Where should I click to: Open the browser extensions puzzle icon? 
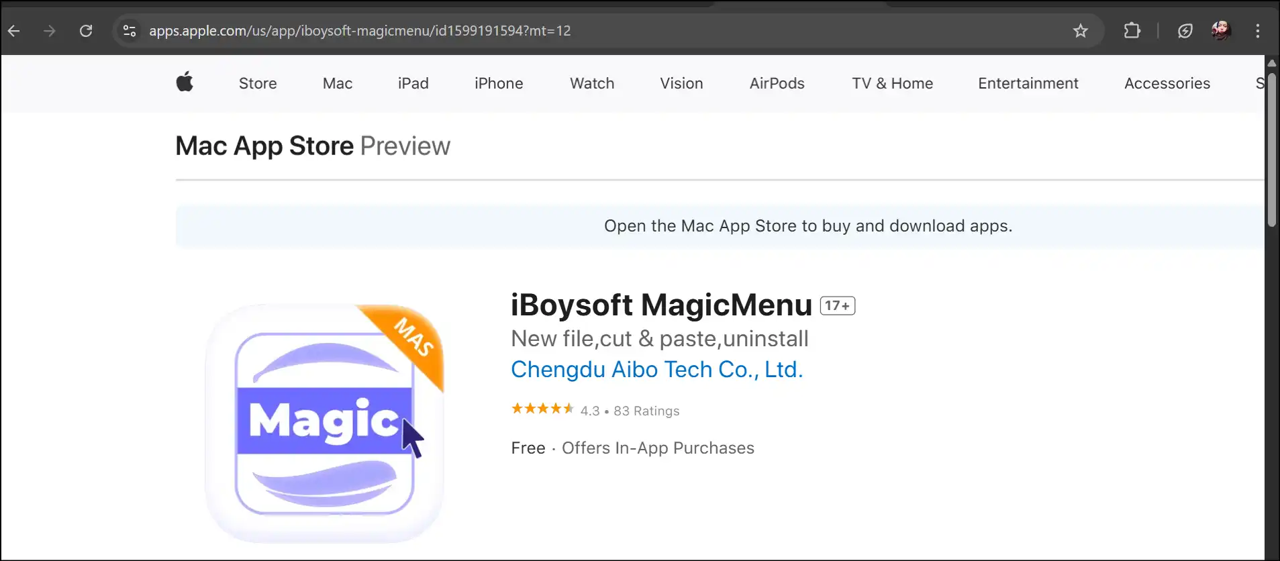pos(1132,31)
